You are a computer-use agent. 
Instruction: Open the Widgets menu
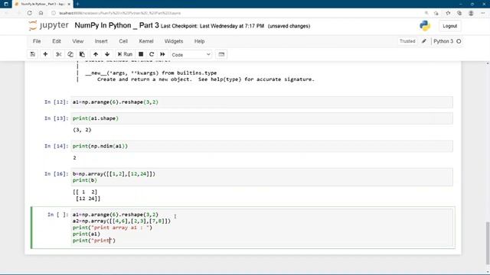(174, 41)
